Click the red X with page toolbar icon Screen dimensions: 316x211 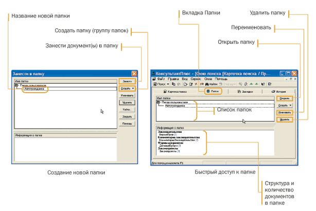coord(201,84)
